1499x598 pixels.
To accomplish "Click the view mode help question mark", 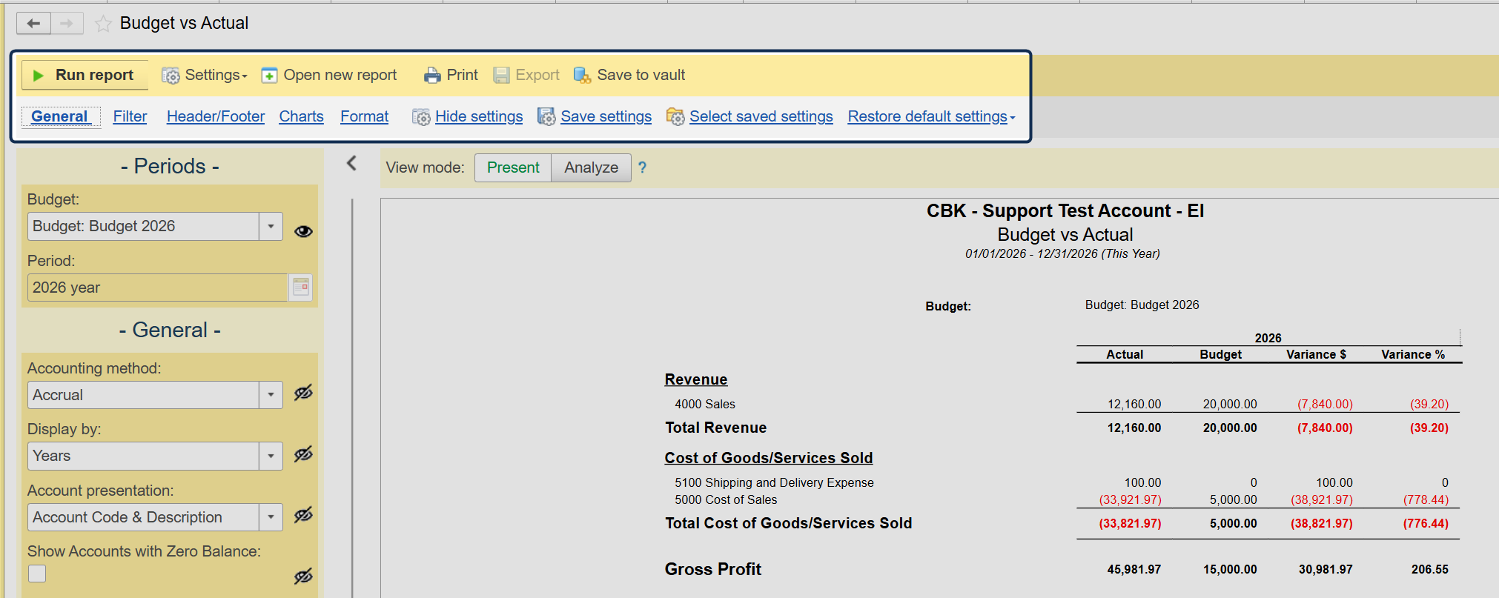I will 642,168.
